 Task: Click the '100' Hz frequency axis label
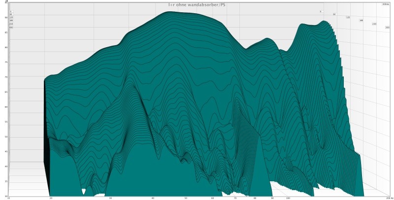pyautogui.click(x=288, y=198)
